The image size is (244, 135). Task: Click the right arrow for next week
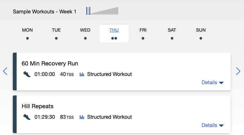coord(238,71)
